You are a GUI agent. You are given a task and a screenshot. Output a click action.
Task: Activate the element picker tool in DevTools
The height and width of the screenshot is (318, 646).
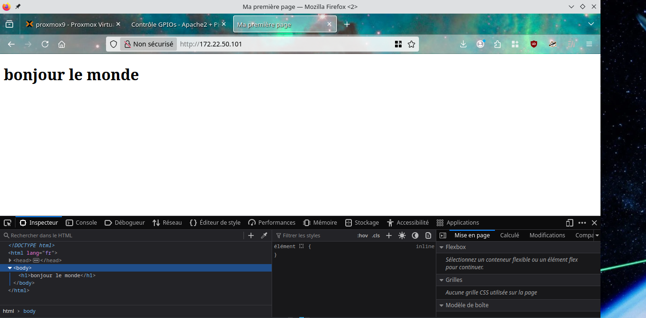[8, 223]
